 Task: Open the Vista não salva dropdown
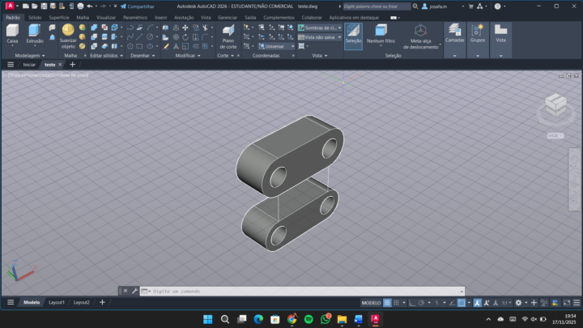[321, 36]
